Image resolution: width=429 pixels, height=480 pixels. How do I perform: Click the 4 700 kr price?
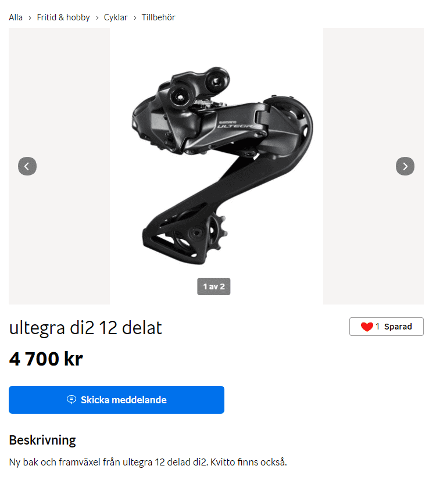(x=46, y=359)
